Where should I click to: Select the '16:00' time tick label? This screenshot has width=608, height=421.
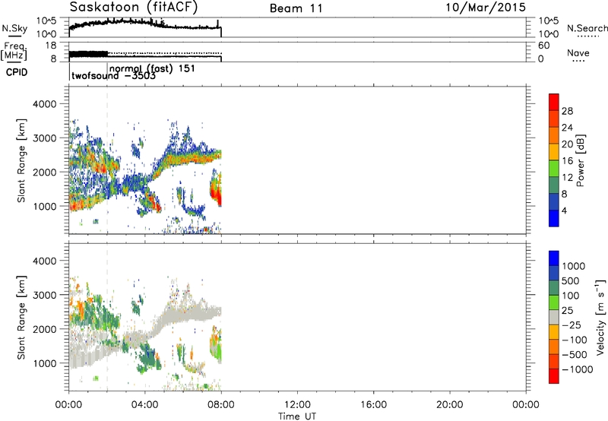373,405
